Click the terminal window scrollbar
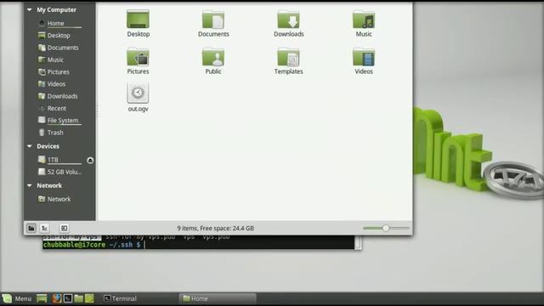 pyautogui.click(x=358, y=242)
